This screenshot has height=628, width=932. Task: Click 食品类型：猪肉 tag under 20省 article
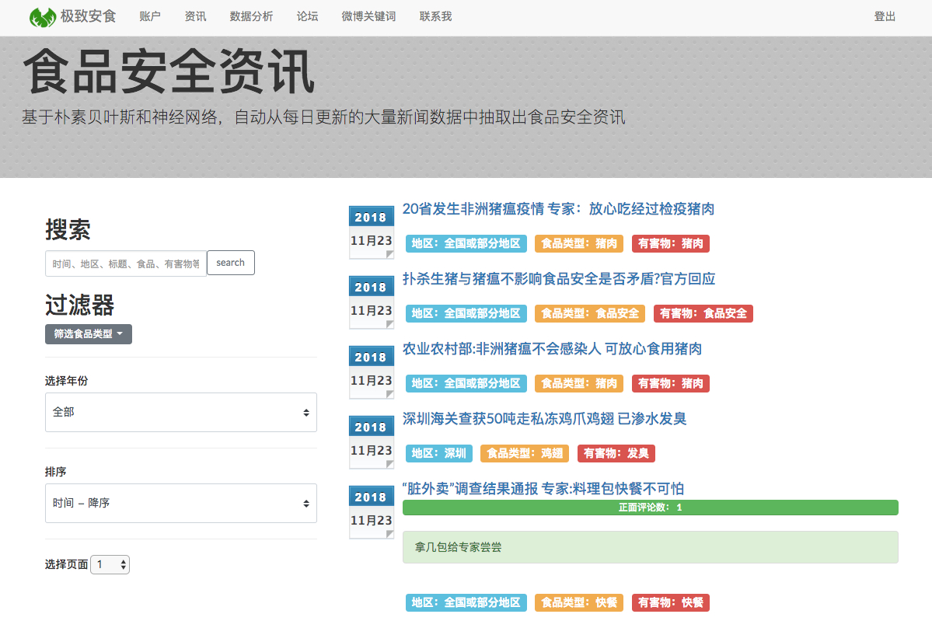tap(579, 243)
